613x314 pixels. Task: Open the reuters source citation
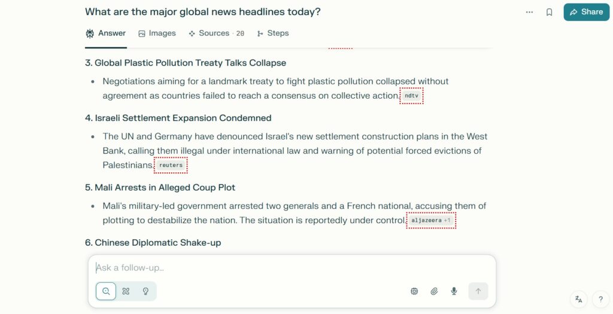click(x=171, y=165)
